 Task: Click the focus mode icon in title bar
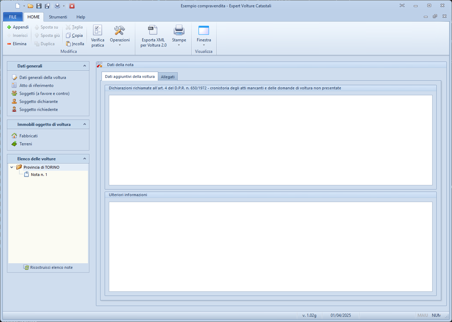coord(402,6)
